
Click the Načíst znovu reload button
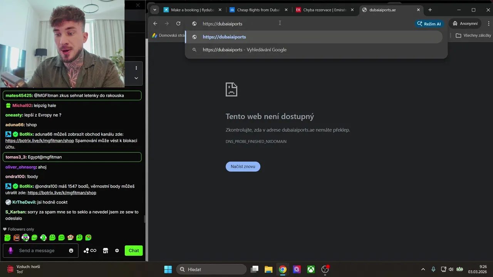243,167
